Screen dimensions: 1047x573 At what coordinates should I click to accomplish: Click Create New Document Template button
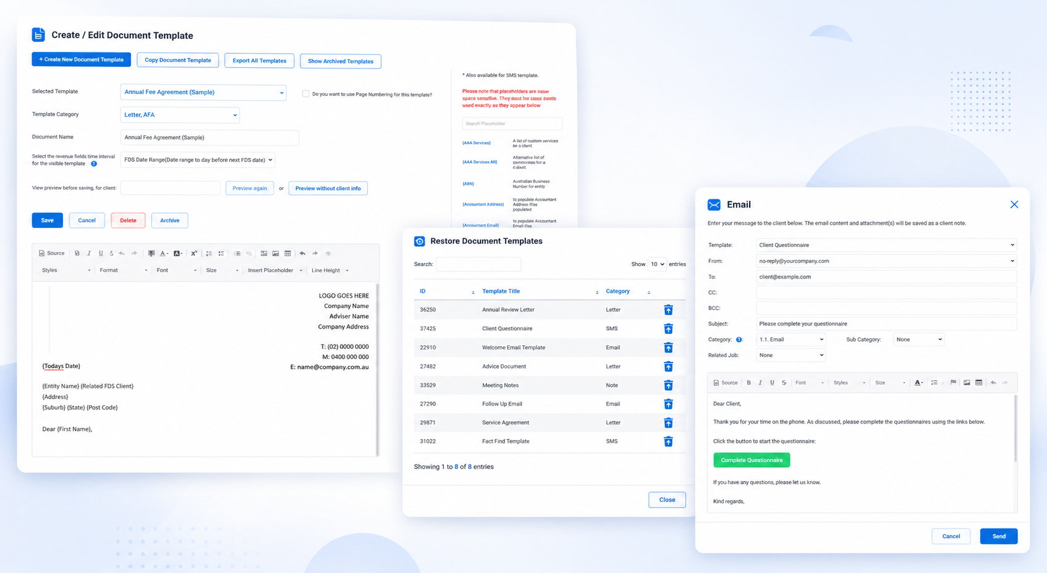(x=82, y=59)
